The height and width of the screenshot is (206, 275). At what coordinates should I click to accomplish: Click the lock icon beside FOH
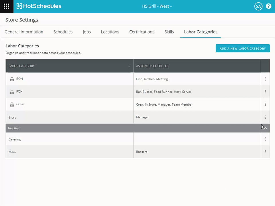pos(12,92)
